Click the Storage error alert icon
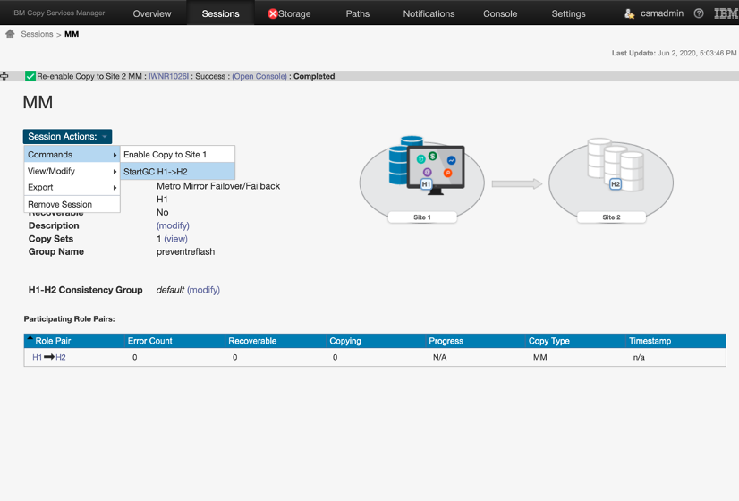The height and width of the screenshot is (501, 739). [x=272, y=13]
